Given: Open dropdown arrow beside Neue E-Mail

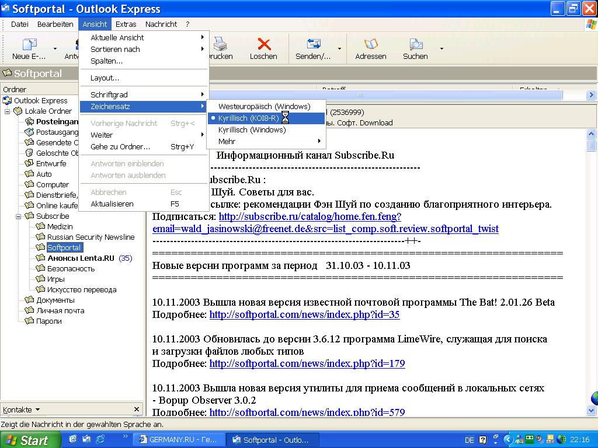Looking at the screenshot, I should (x=55, y=49).
